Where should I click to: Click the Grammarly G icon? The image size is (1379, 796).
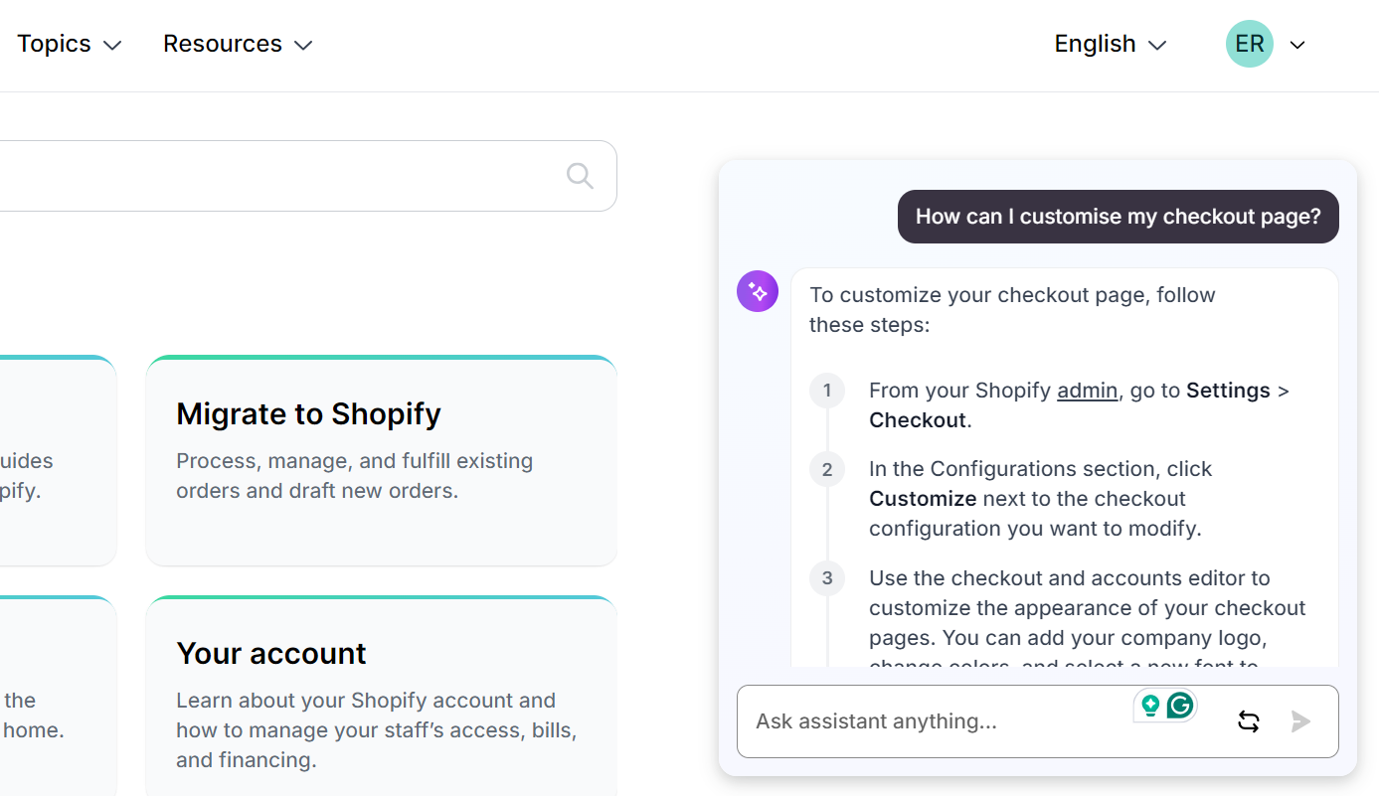tap(1180, 706)
